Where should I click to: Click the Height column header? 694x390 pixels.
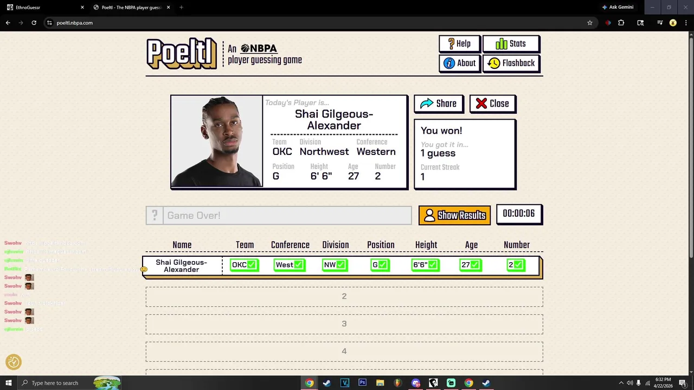pos(426,245)
